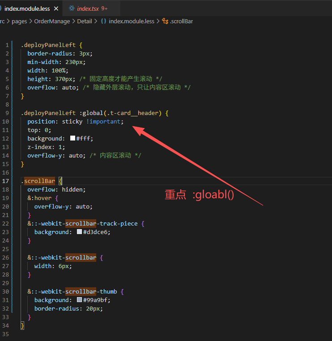Click :global(.t-card__header) selector text
Image resolution: width=332 pixels, height=341 pixels.
(121, 113)
